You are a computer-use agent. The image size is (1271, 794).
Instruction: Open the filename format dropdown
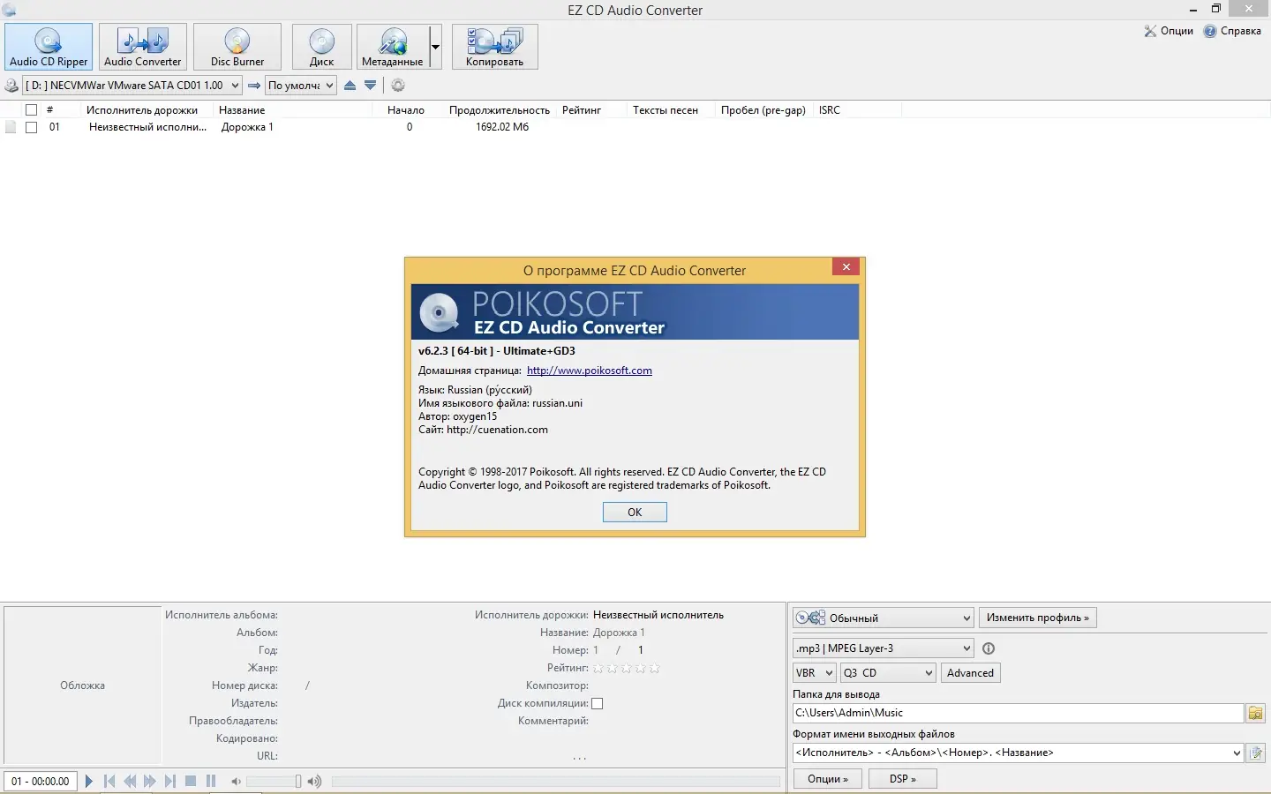pos(1019,753)
